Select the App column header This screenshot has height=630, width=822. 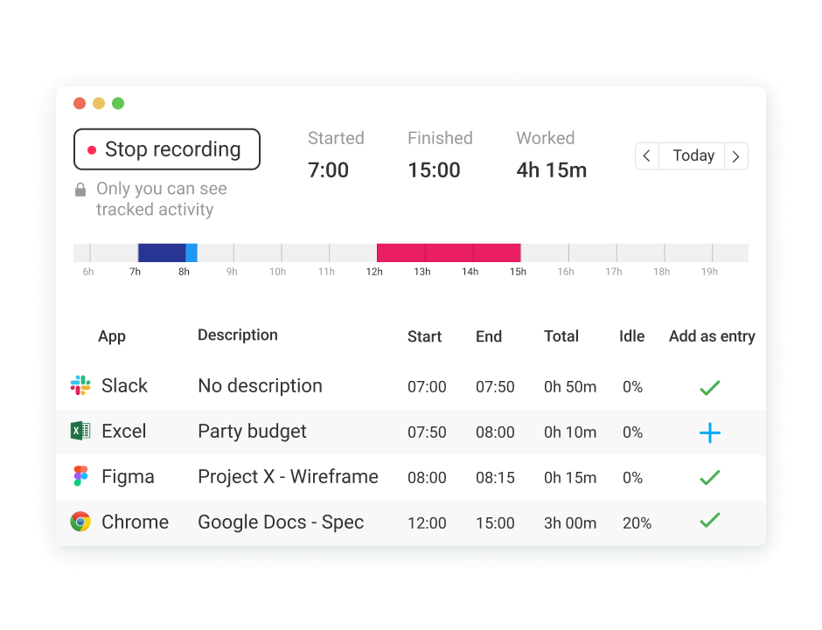113,336
